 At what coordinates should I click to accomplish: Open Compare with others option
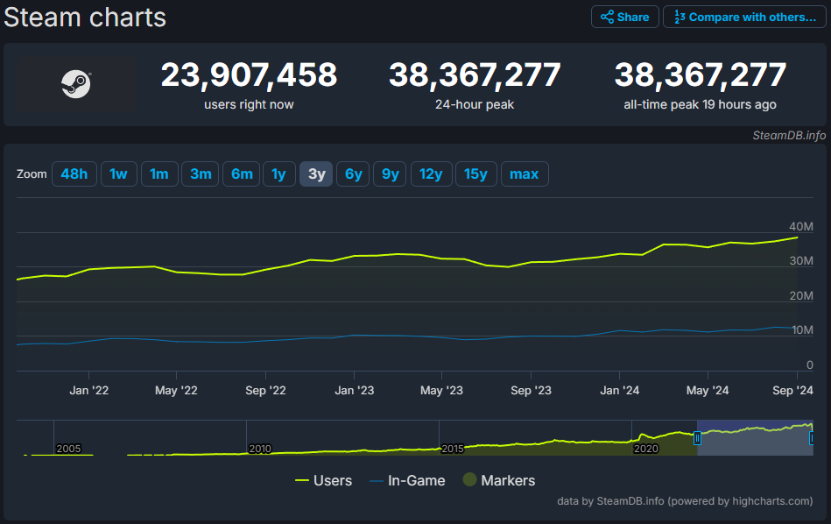point(744,17)
